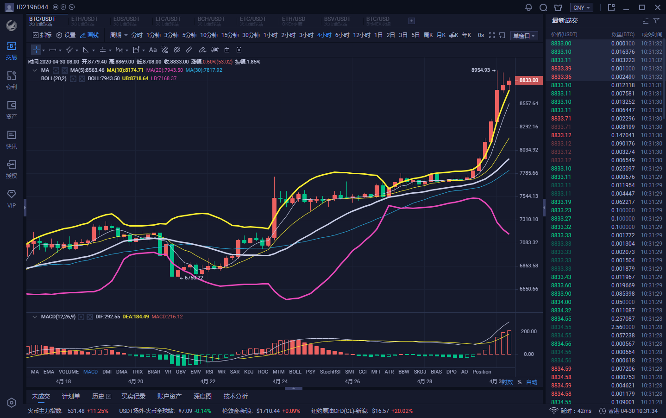666x418 pixels.
Task: Select 1日 timeframe
Action: coord(378,35)
